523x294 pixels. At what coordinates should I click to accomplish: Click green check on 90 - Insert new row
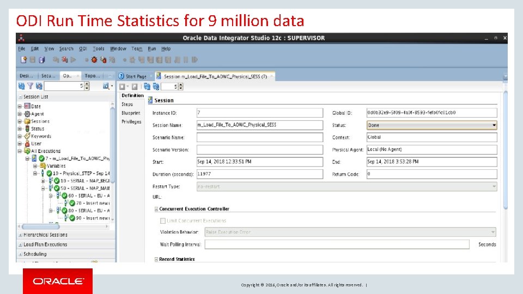72,218
